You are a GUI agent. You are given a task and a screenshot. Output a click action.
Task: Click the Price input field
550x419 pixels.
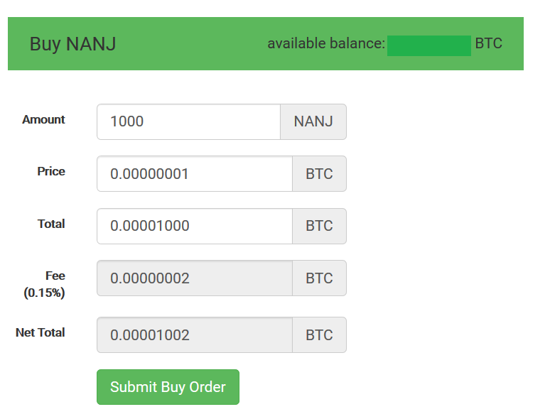pyautogui.click(x=195, y=173)
